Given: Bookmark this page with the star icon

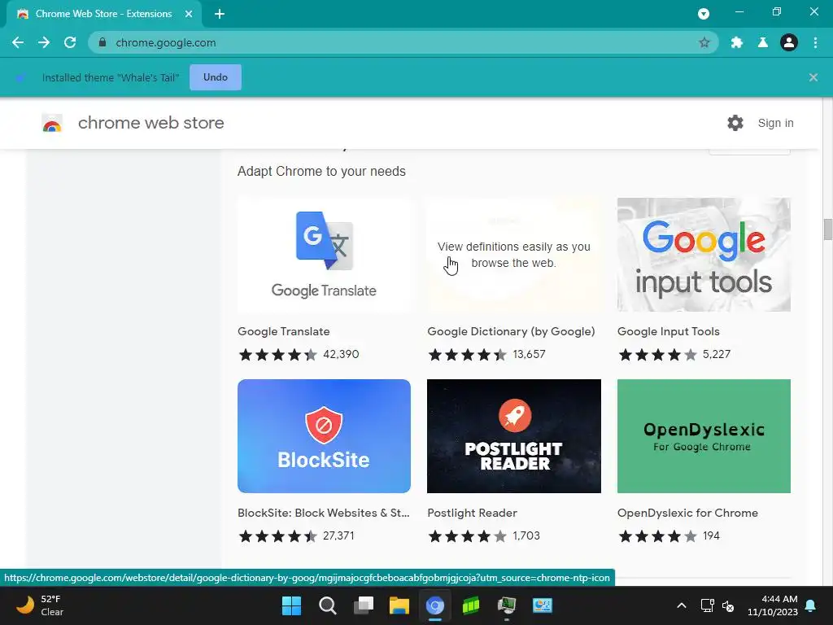Looking at the screenshot, I should [704, 42].
